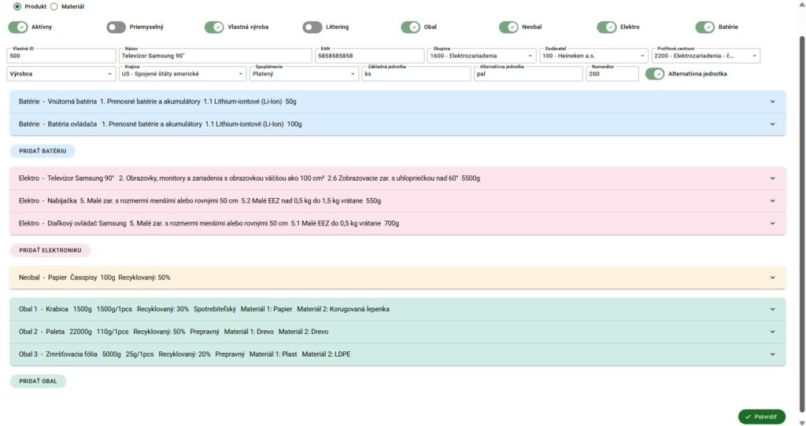This screenshot has width=806, height=426.
Task: Expand the Obal 2 Paleta row chevron
Action: [772, 332]
